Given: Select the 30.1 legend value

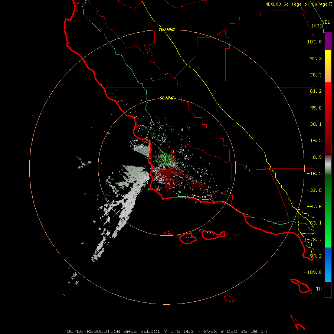Looking at the screenshot, I should 316,124.
